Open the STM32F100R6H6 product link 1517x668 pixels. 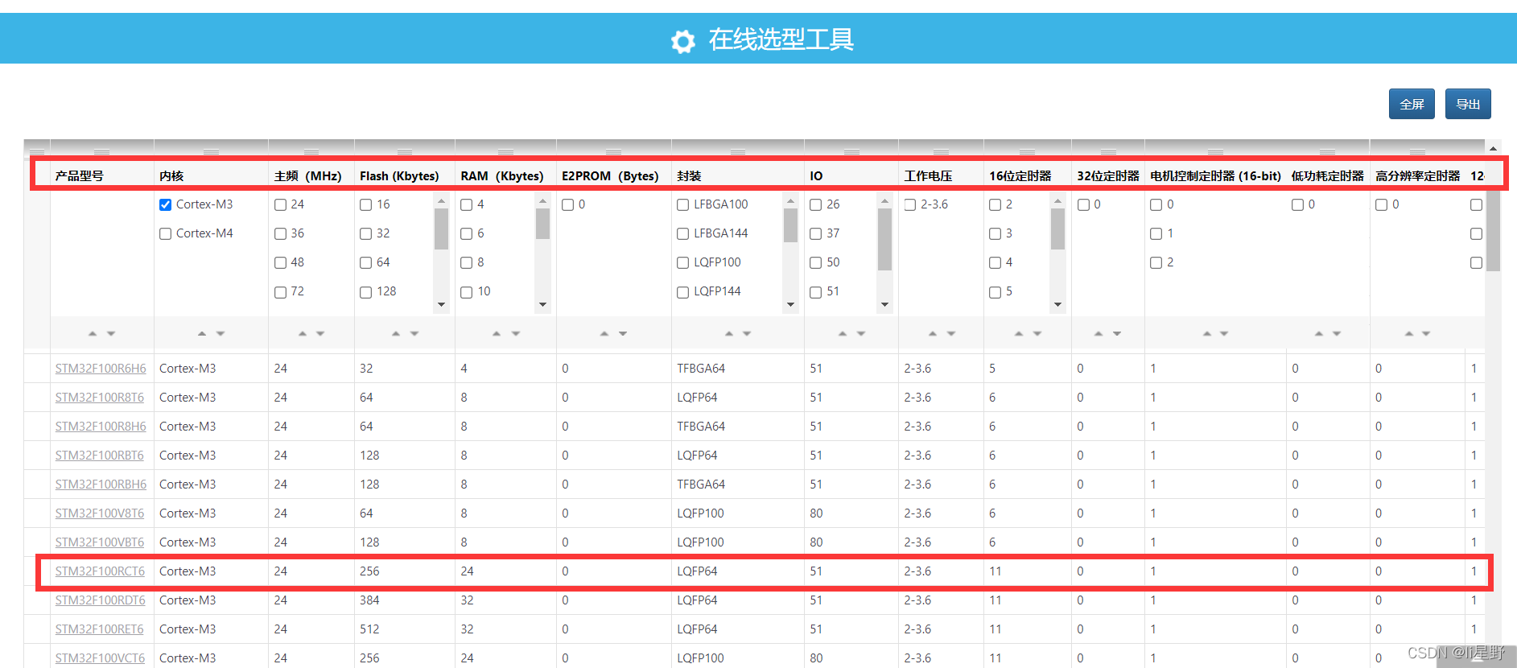pos(101,369)
